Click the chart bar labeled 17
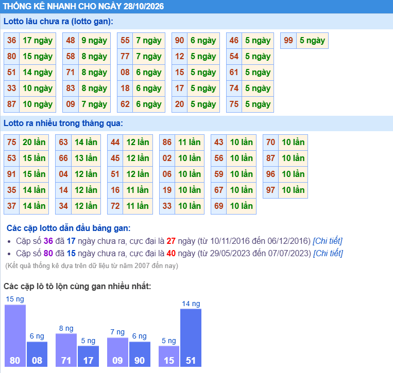This screenshot has width=393, height=373. tap(88, 356)
